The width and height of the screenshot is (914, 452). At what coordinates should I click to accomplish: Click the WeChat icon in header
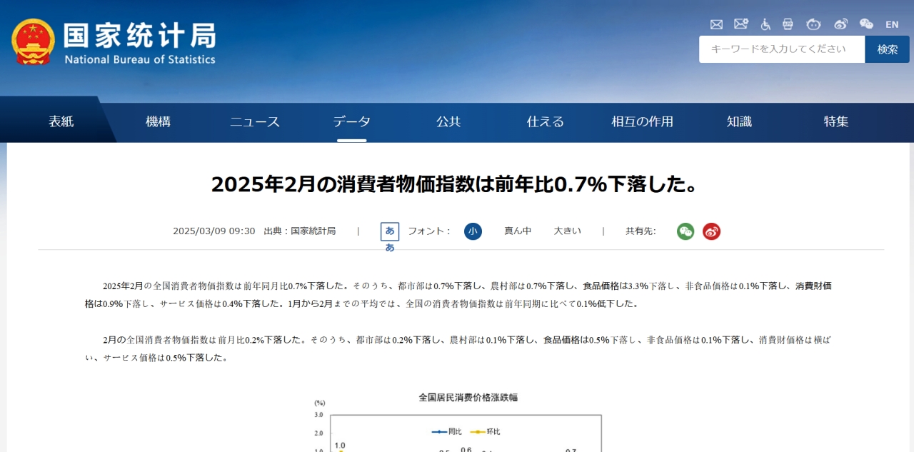tap(866, 24)
